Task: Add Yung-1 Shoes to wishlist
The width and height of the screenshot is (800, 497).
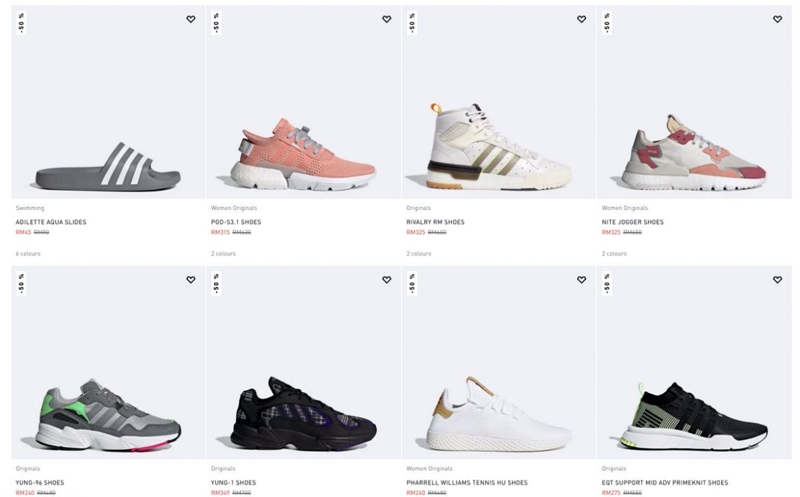Action: tap(387, 279)
